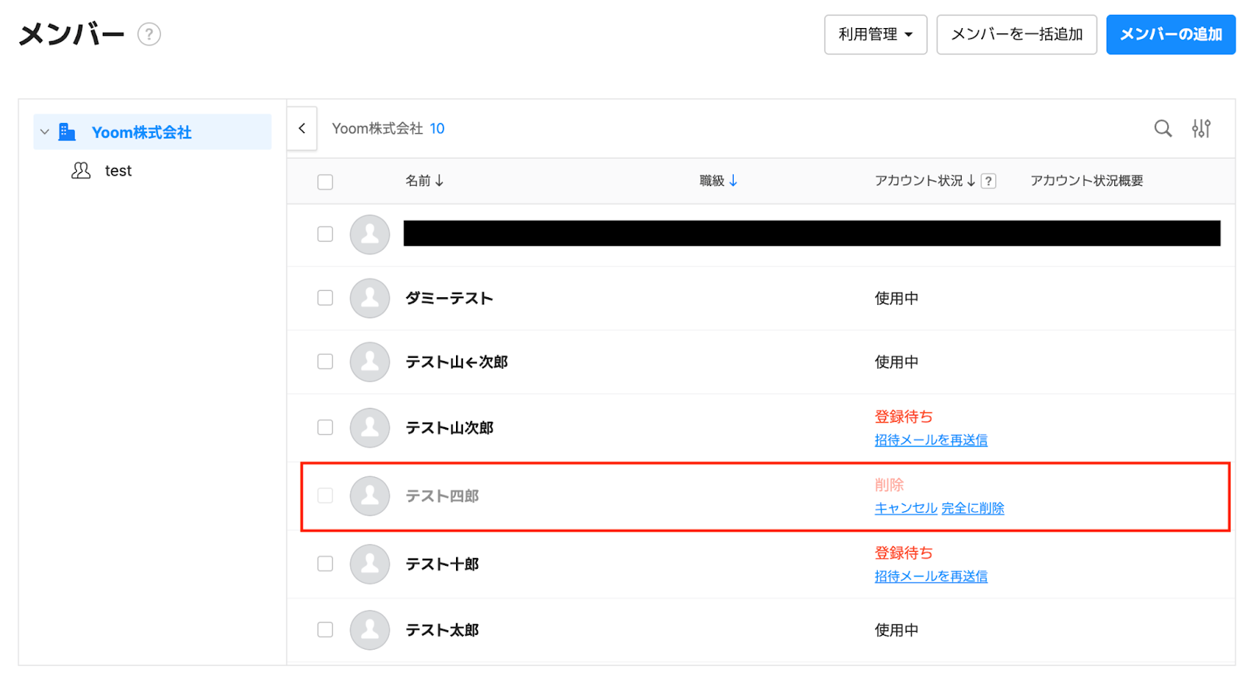Click the メンバーの追加 button
Viewport: 1245px width, 677px height.
[1170, 34]
